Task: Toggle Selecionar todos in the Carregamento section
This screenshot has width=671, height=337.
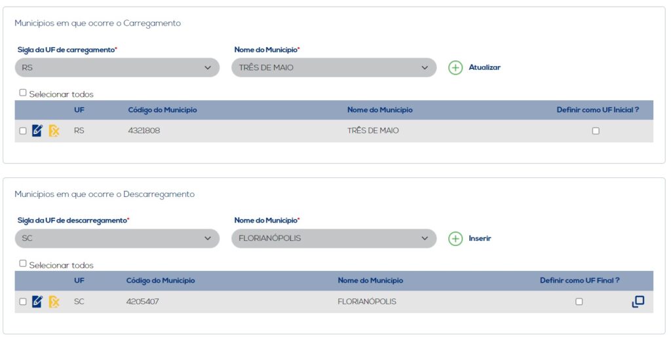Action: click(x=23, y=93)
